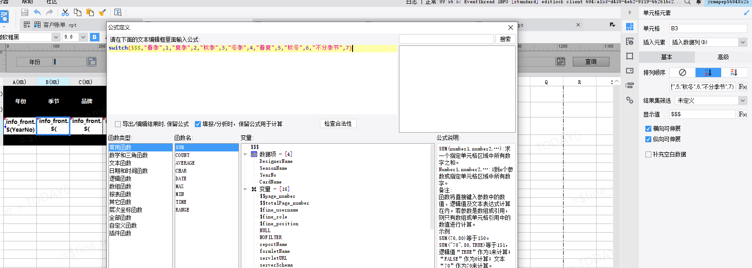Viewport: 752px width, 268px height.
Task: Click the formula Fx button beside 显示值
Action: (x=742, y=114)
